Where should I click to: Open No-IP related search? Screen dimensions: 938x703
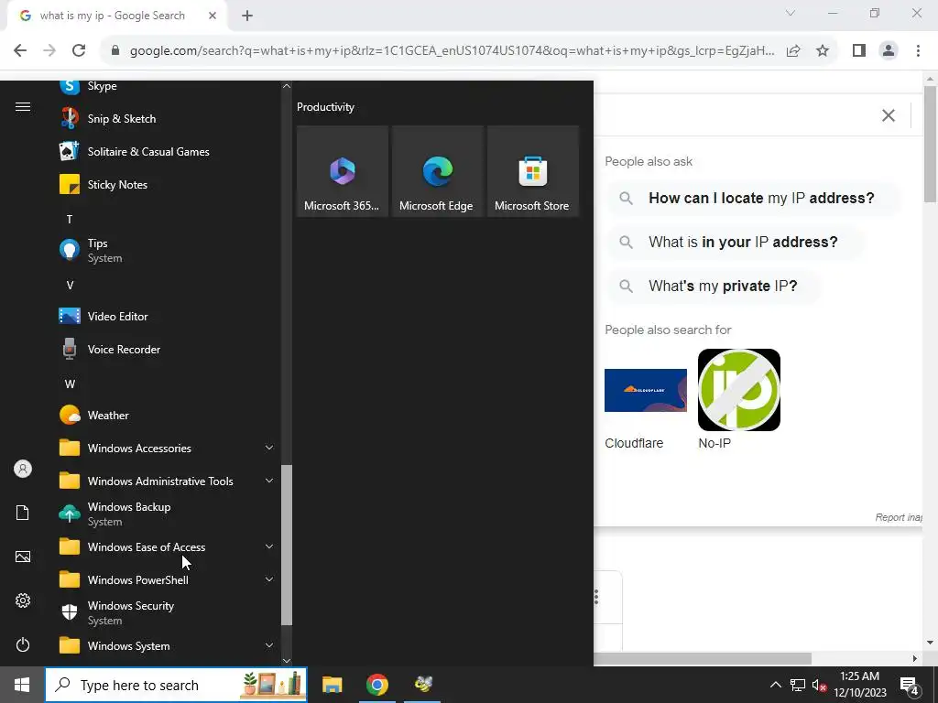(x=739, y=399)
